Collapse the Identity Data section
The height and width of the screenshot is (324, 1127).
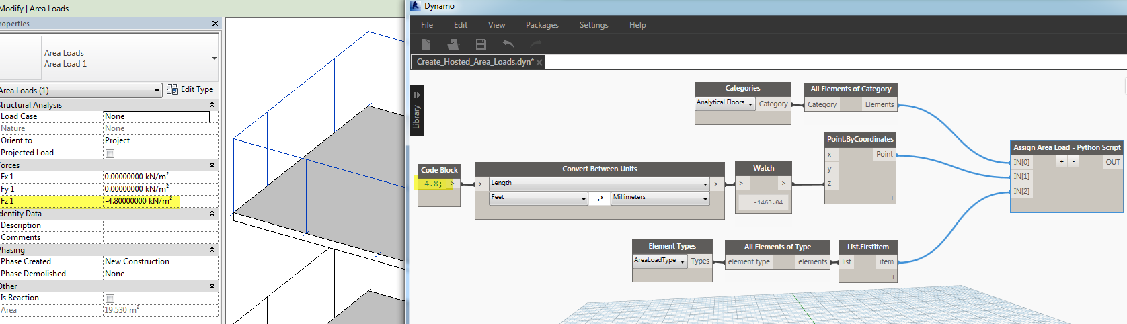click(x=212, y=214)
